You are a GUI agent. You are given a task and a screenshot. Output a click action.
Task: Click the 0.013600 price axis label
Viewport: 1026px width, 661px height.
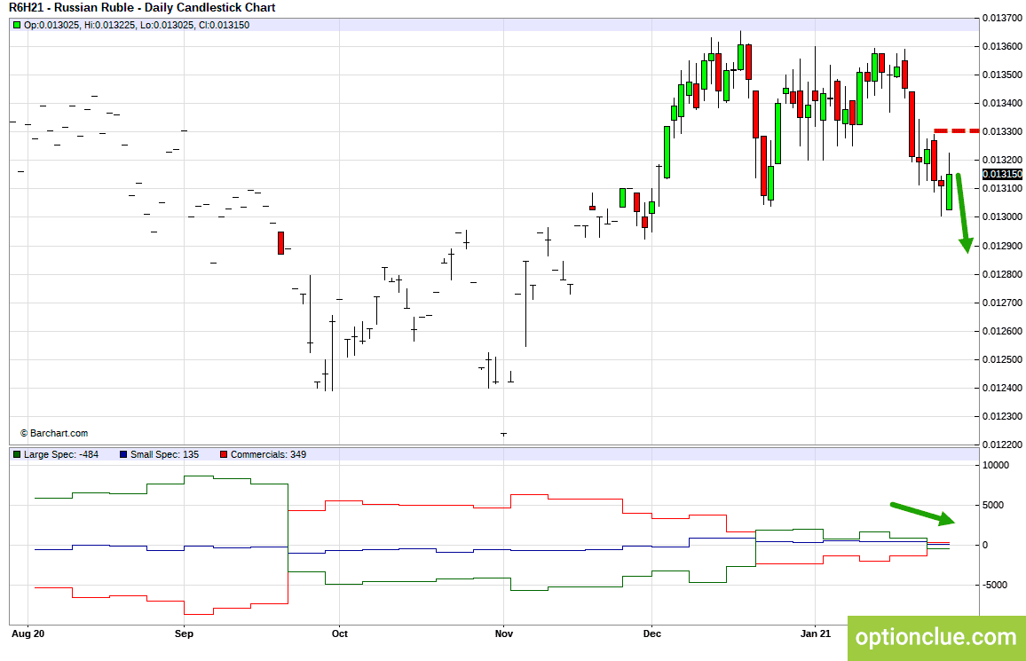[1002, 46]
